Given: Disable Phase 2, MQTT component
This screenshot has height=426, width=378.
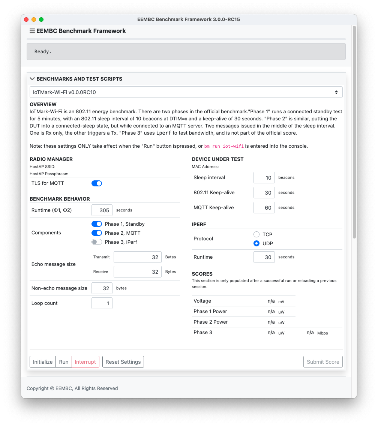Looking at the screenshot, I should 97,233.
